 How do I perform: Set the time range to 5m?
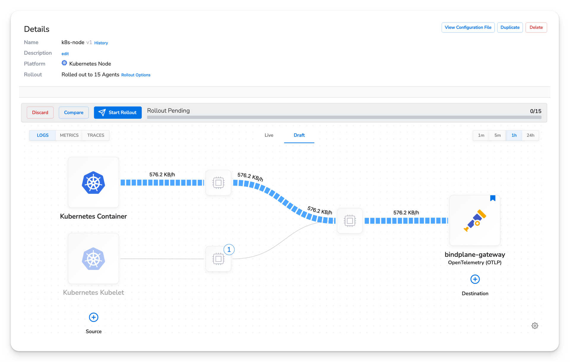498,135
